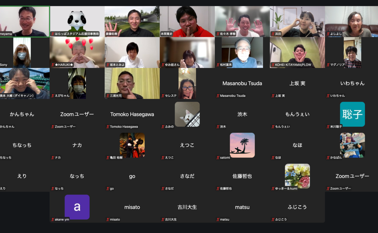378x233 pixels.
Task: Click Tomoko Hasegawa's muted microphone icon
Action: point(107,126)
